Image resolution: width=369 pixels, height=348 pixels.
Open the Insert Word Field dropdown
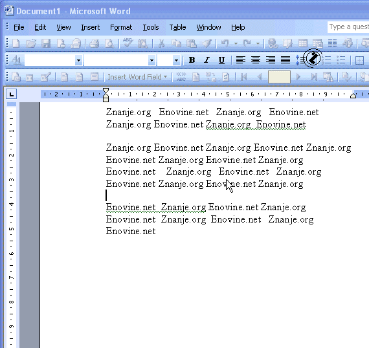click(x=137, y=77)
